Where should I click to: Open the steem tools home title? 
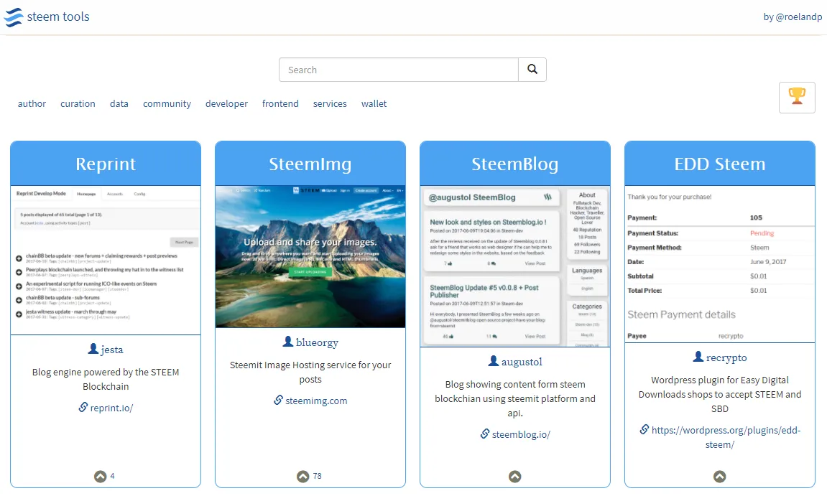(58, 17)
